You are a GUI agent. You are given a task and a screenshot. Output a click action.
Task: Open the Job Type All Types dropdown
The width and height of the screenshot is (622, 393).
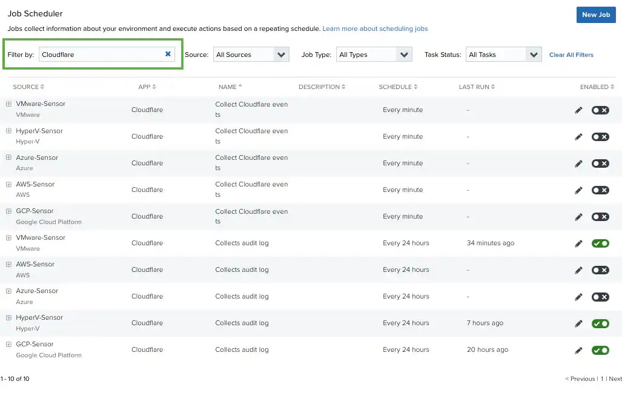(374, 54)
